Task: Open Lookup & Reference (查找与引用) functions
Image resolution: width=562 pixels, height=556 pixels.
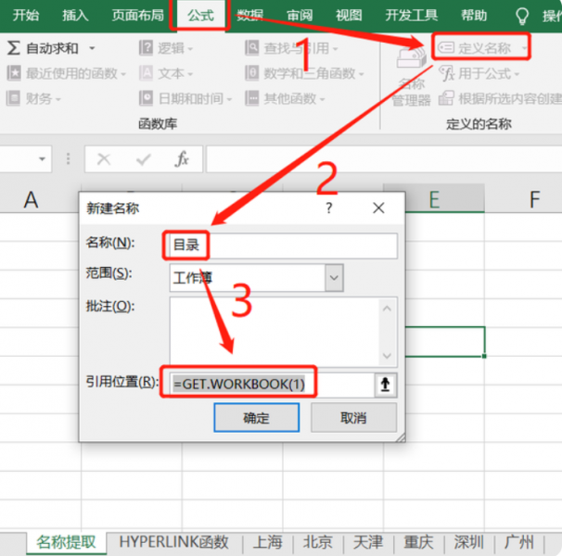Action: pos(292,48)
